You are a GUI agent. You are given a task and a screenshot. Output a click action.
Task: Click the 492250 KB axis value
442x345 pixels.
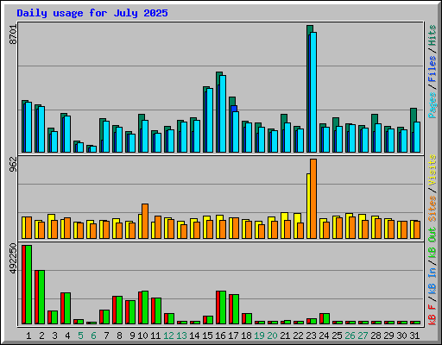(13, 259)
